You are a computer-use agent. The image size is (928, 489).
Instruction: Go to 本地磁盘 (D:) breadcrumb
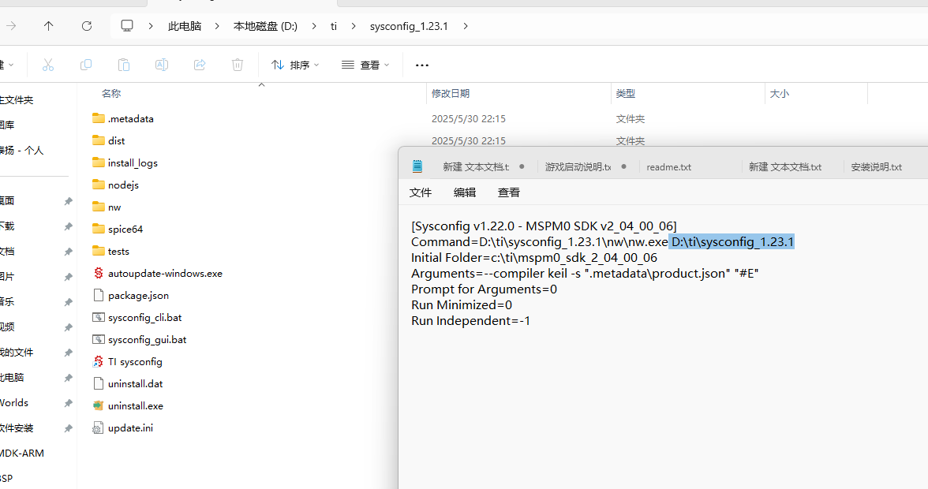click(x=265, y=26)
